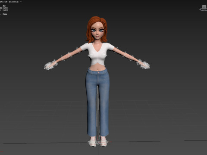This screenshot has width=207, height=155.
Task: Open the viewport filter funnel icon
Action: click(x=21, y=2)
